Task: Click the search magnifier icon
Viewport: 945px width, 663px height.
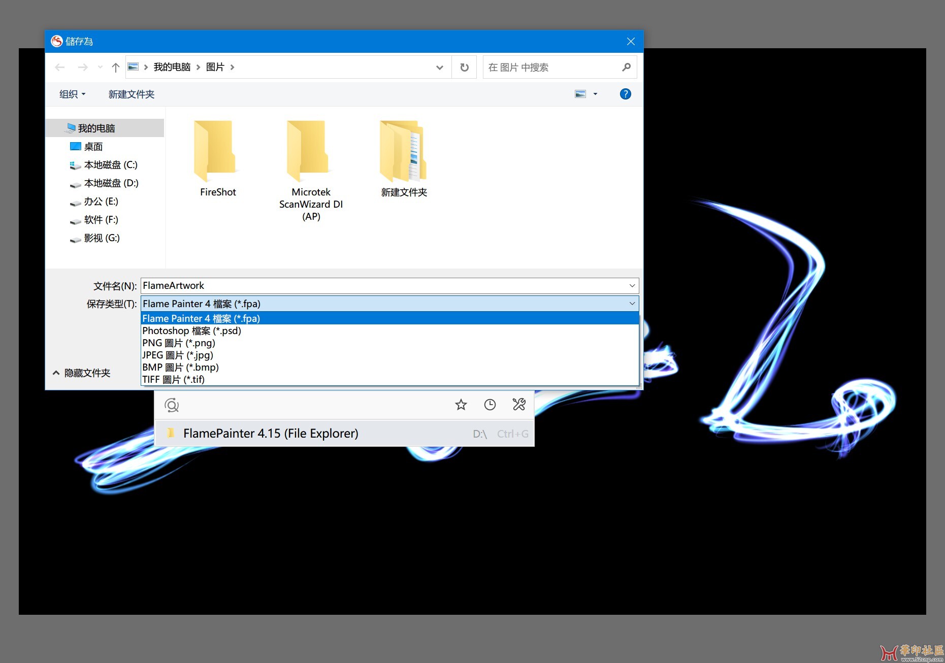Action: (626, 67)
